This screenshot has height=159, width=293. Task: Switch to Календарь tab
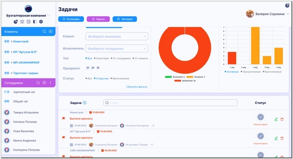coord(71,19)
